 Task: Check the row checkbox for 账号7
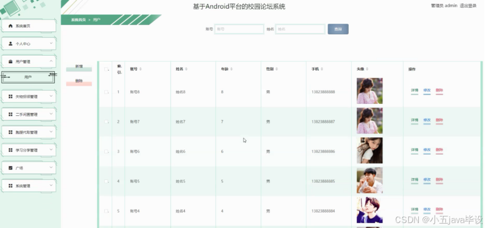coord(106,121)
